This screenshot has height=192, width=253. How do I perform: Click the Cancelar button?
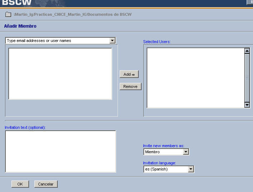click(46, 184)
